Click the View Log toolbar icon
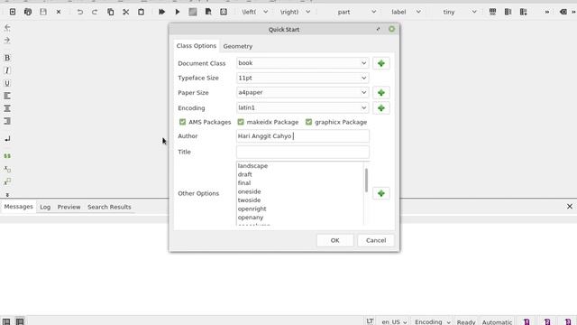This screenshot has height=325, width=577. pos(224,12)
